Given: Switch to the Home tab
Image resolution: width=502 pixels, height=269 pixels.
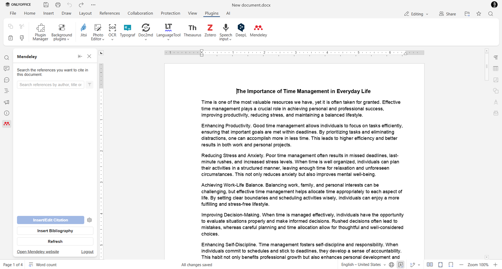Looking at the screenshot, I should pos(29,13).
